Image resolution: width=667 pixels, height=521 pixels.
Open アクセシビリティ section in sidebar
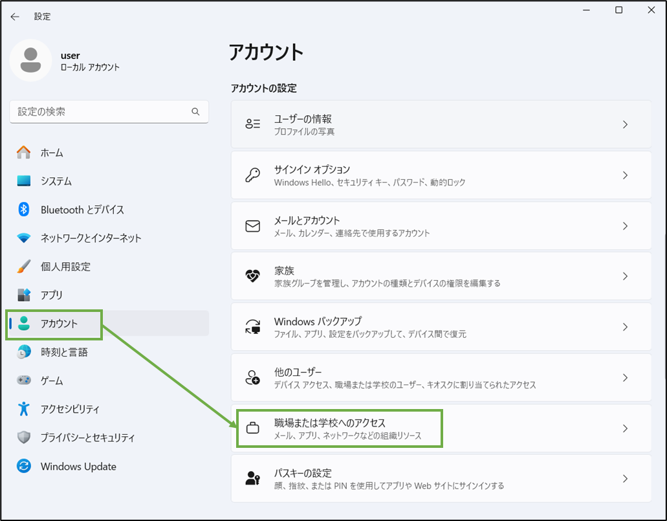[x=109, y=408]
